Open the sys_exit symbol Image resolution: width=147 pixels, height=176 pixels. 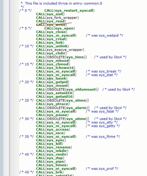[55, 14]
